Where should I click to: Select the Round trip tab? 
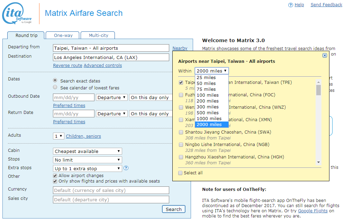pos(26,35)
